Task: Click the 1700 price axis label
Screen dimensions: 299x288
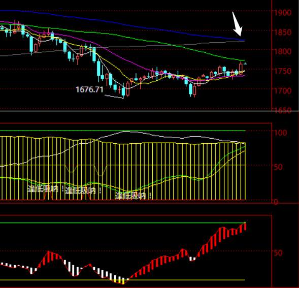Action: coord(283,90)
